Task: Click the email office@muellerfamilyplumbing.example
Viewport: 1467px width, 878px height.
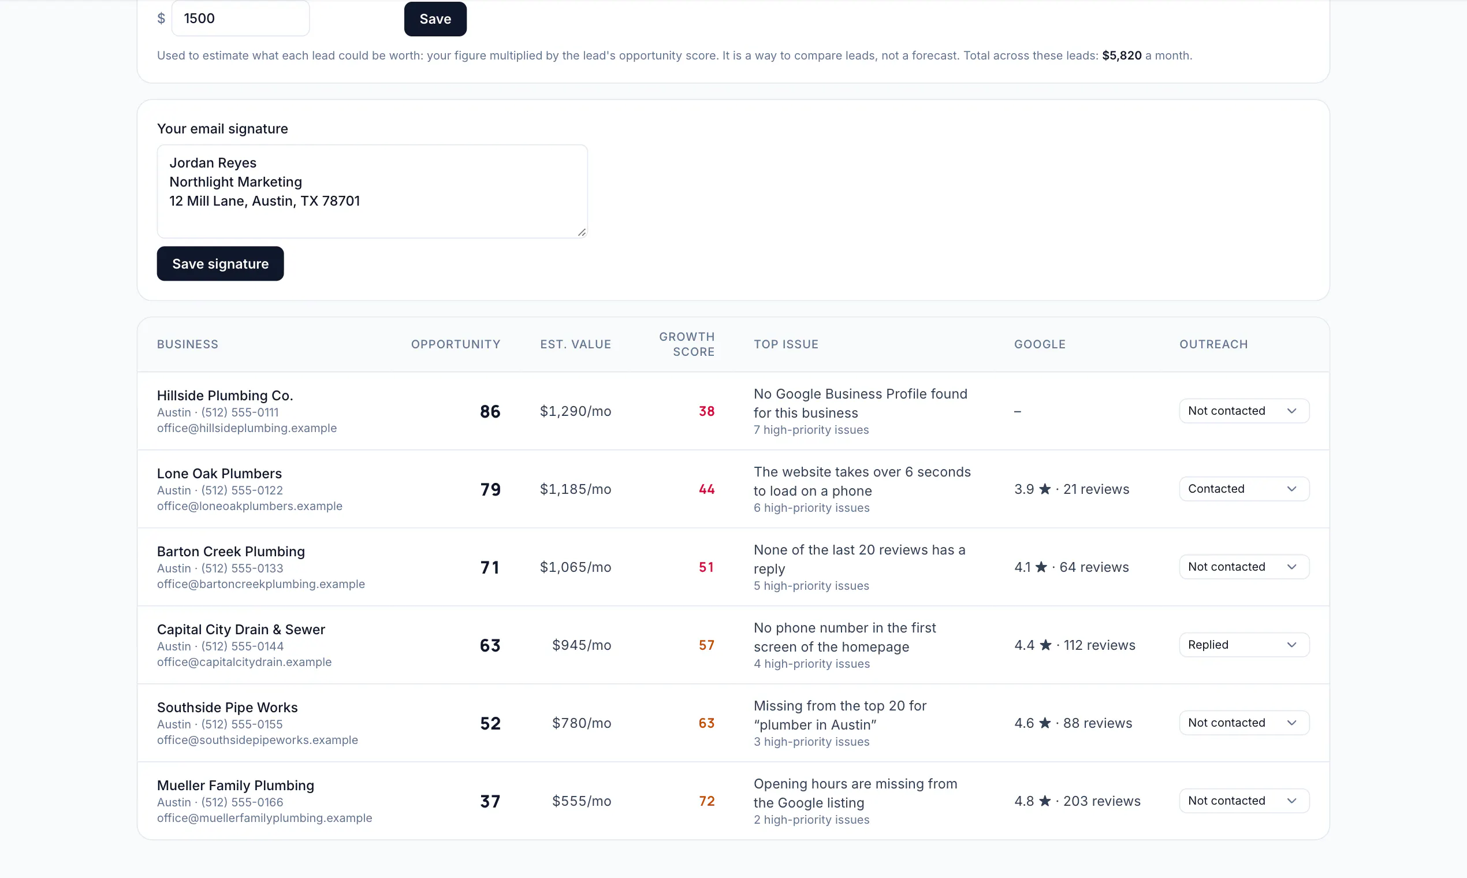Action: click(265, 819)
